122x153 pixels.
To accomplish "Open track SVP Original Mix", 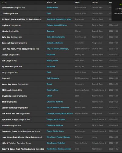I will click(x=9, y=61).
